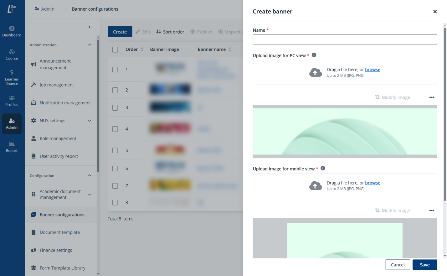Open Learner finance dollar icon

[x=12, y=72]
